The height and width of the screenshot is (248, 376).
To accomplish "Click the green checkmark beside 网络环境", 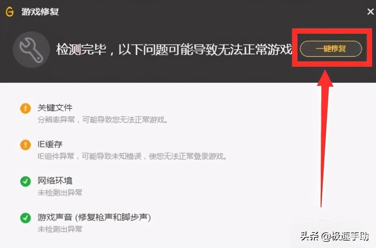I will pyautogui.click(x=25, y=181).
